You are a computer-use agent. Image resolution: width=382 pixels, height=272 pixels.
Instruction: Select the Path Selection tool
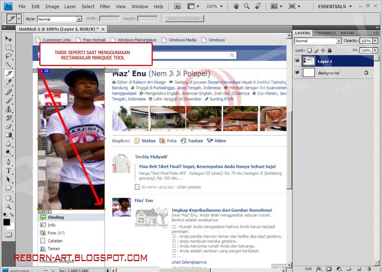click(x=8, y=179)
